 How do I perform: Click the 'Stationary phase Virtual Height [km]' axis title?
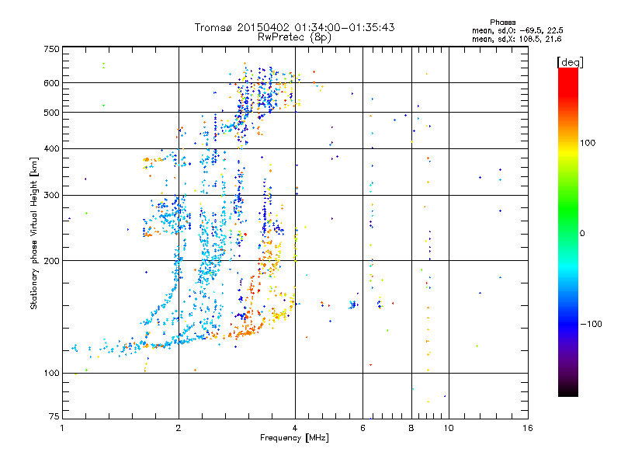click(x=33, y=234)
